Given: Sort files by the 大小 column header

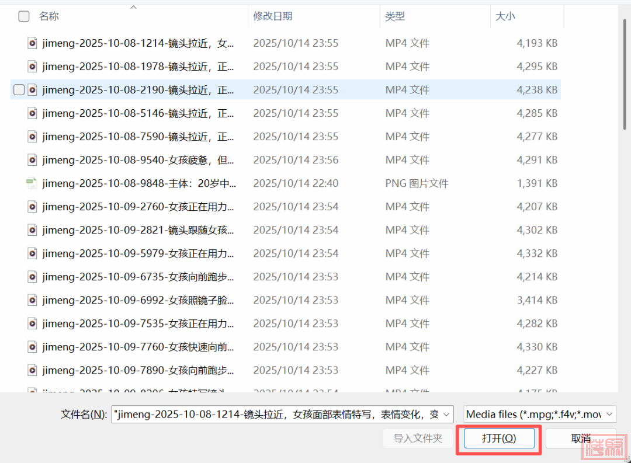Looking at the screenshot, I should (x=505, y=16).
